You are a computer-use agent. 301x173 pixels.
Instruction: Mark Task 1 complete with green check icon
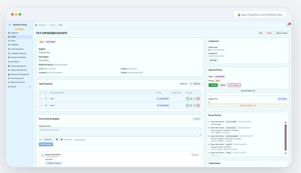coord(187,99)
